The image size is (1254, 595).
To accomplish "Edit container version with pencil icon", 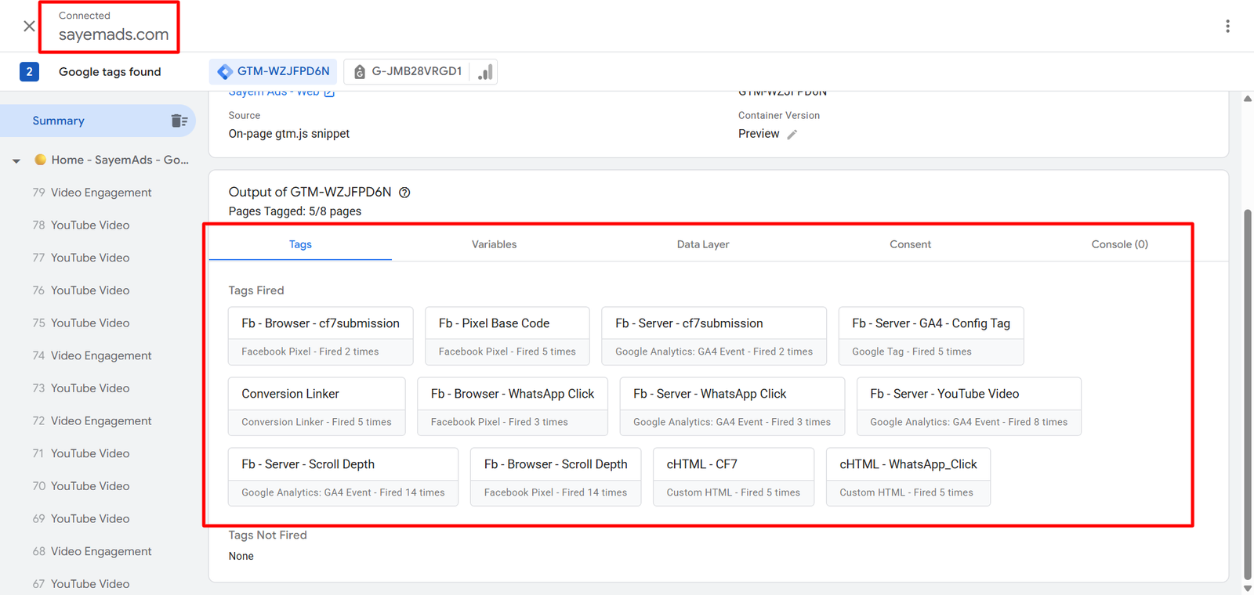I will coord(792,135).
